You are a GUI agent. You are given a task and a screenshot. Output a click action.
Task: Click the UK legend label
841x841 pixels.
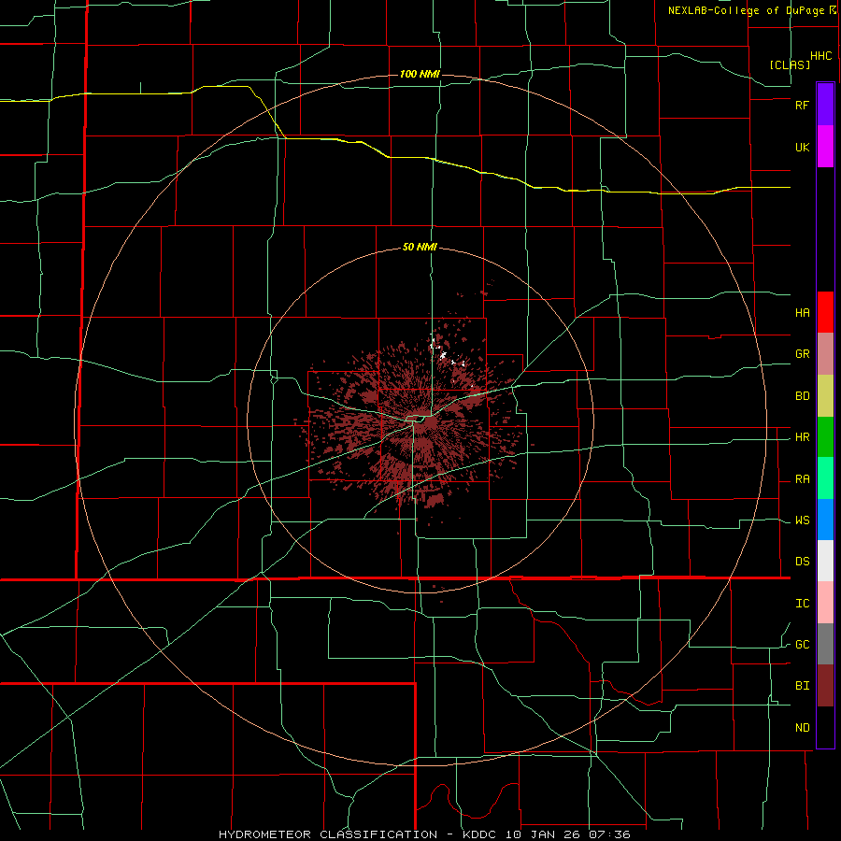pyautogui.click(x=803, y=148)
